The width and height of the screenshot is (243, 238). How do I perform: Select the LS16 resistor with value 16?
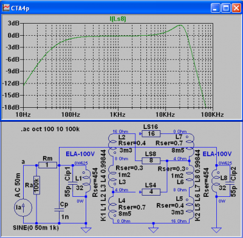pyautogui.click(x=151, y=134)
